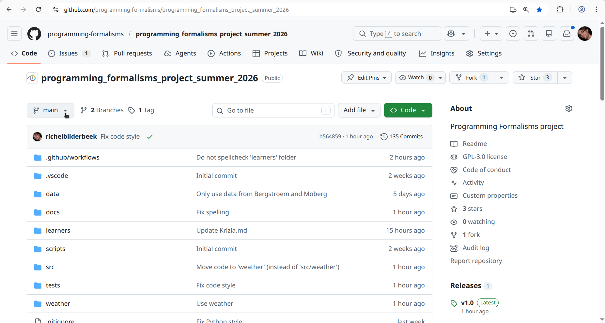The image size is (605, 323).
Task: Bookmark star icon in the address bar
Action: pos(539,9)
